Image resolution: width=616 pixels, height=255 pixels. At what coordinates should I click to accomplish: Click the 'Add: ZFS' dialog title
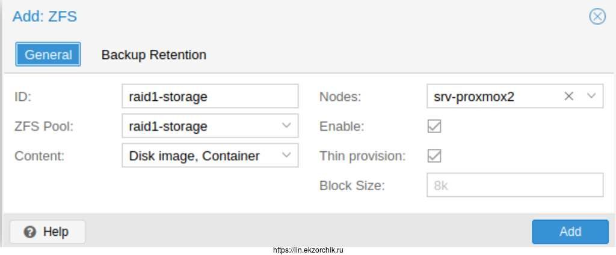point(45,16)
